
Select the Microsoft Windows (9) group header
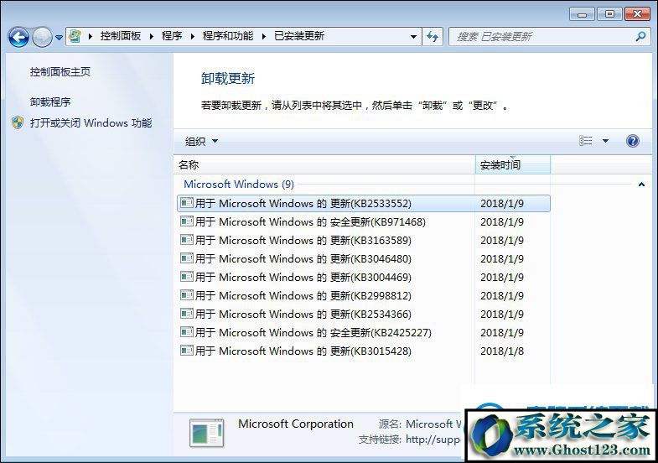pyautogui.click(x=239, y=185)
